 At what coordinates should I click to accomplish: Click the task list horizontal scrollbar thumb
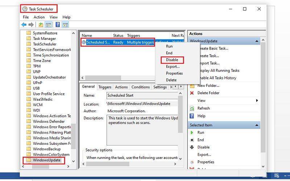(x=103, y=78)
